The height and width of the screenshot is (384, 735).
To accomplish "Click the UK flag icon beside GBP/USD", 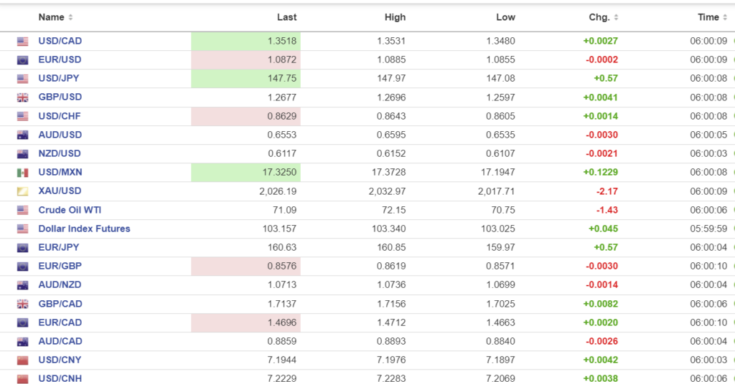I will click(22, 97).
